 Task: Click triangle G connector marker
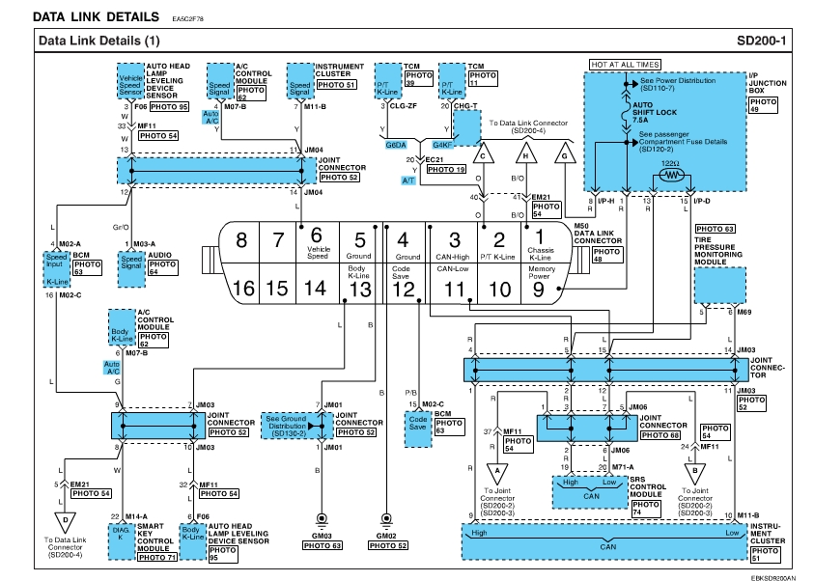(565, 153)
